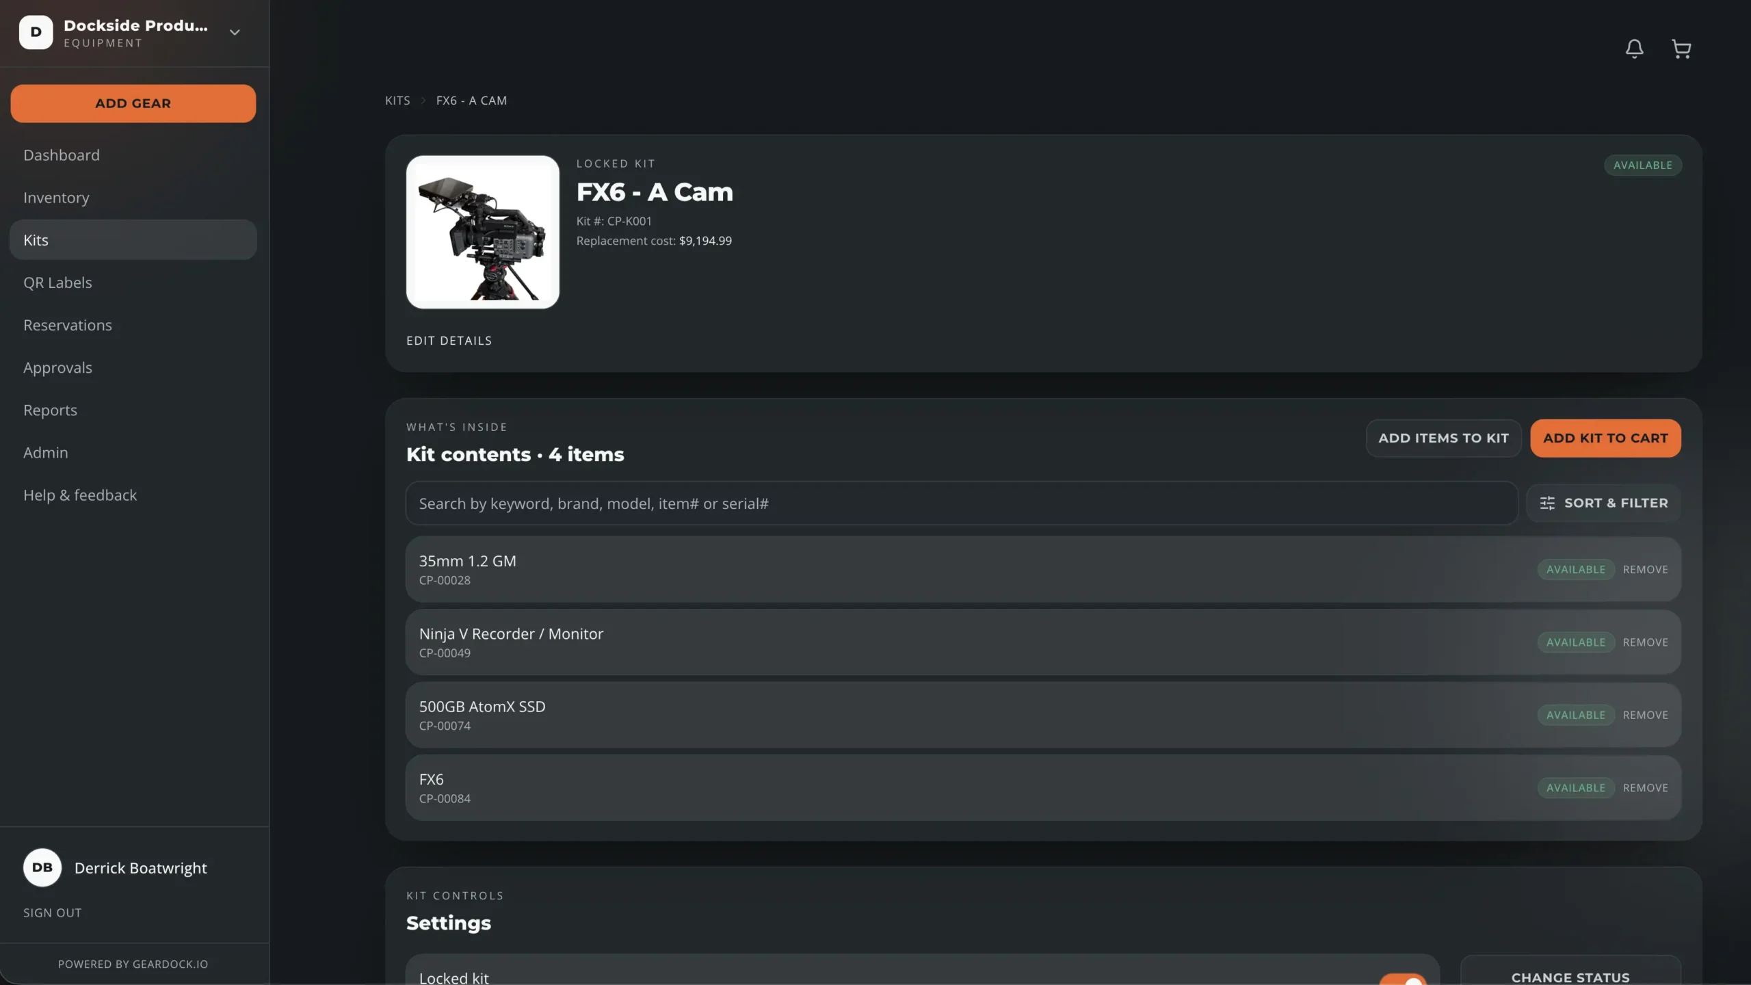Navigate to Kits breadcrumb
The image size is (1751, 985).
(397, 101)
